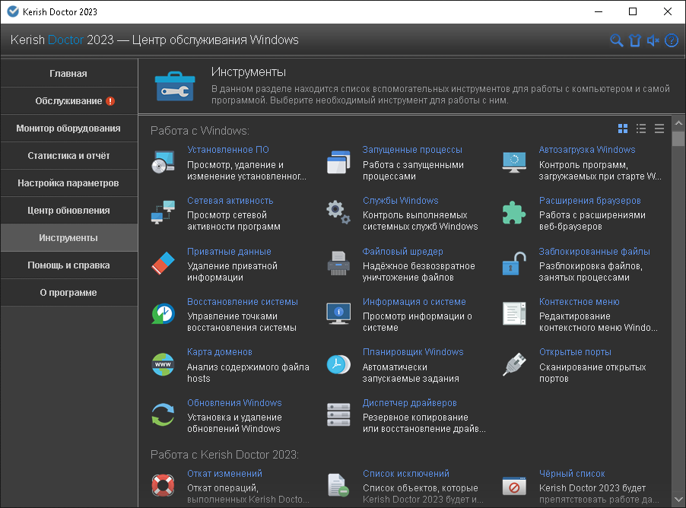The width and height of the screenshot is (686, 508).
Task: Open the Обслуживание sidebar section
Action: pyautogui.click(x=68, y=101)
